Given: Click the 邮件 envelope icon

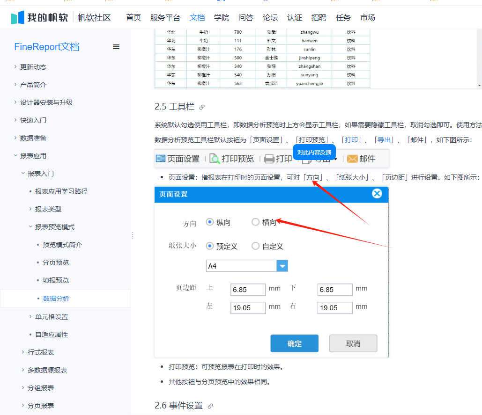Looking at the screenshot, I should point(352,159).
